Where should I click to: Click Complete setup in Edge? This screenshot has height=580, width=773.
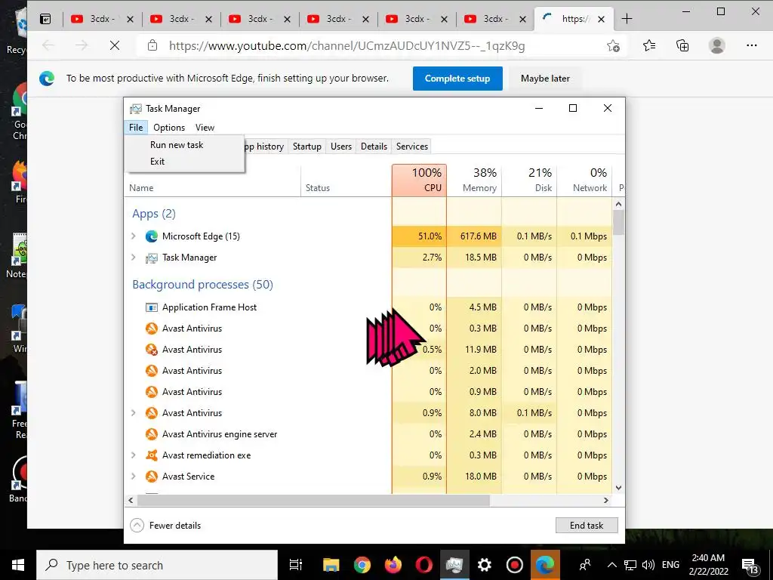pos(457,79)
